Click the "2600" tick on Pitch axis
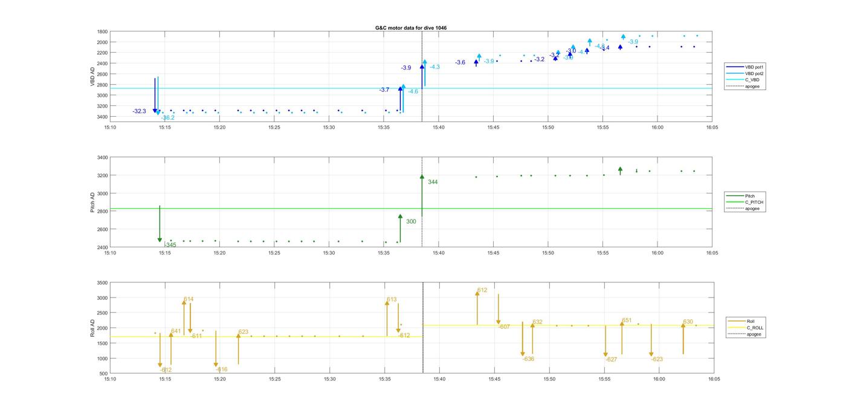This screenshot has width=846, height=419. (x=102, y=229)
